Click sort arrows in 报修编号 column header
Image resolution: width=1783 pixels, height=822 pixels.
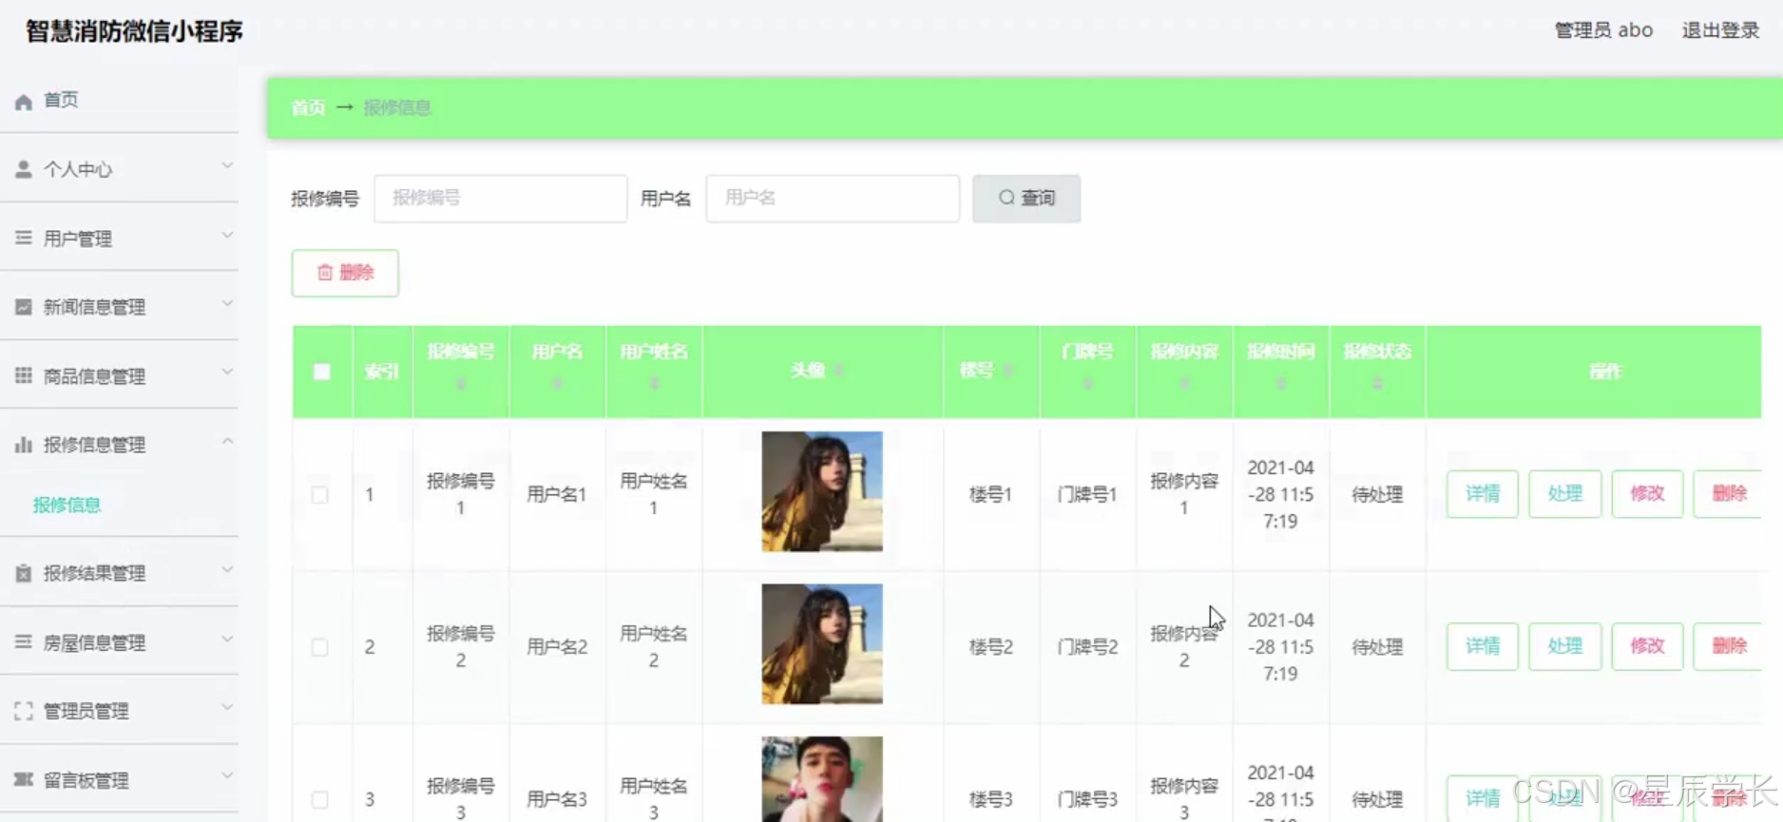[x=461, y=383]
